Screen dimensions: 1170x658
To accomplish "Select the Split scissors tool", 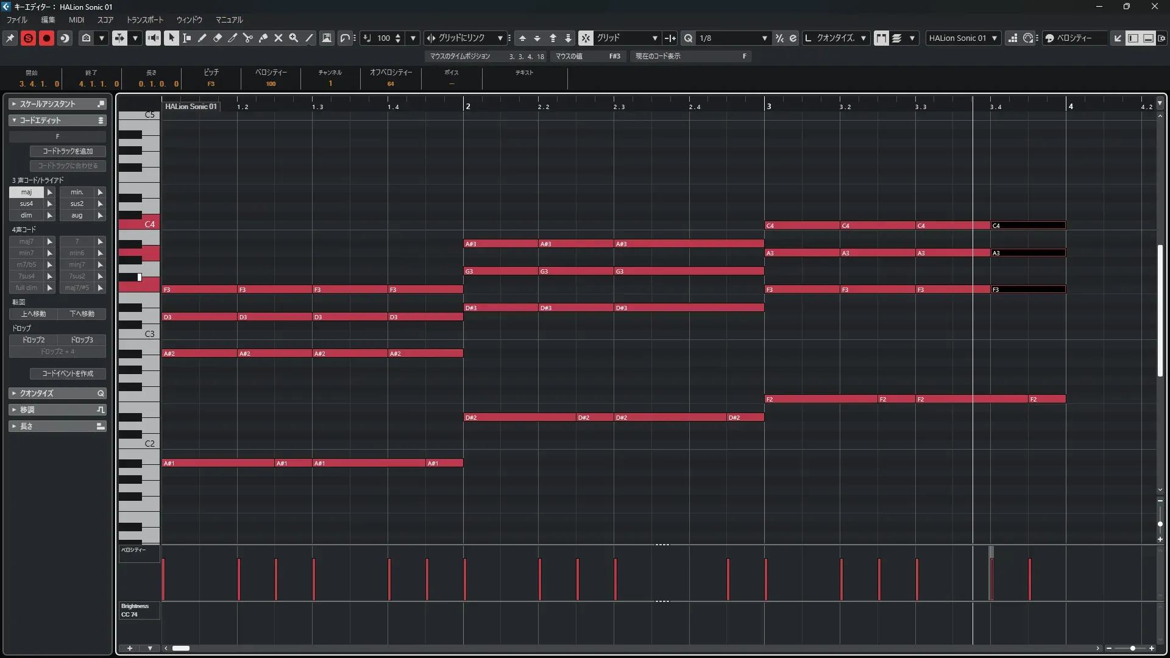I will point(247,38).
